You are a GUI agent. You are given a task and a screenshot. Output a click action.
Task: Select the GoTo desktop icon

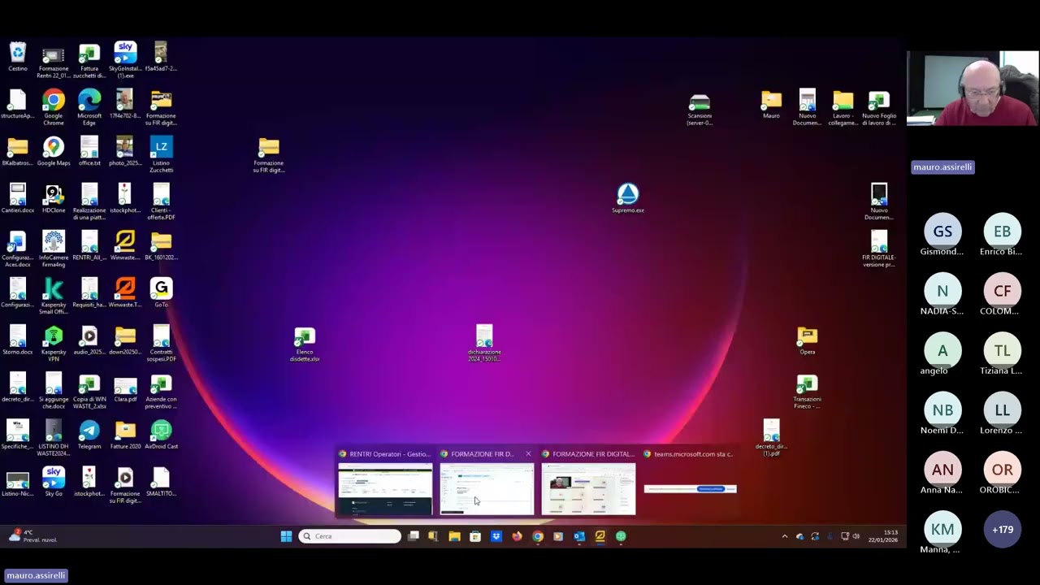pos(161,292)
